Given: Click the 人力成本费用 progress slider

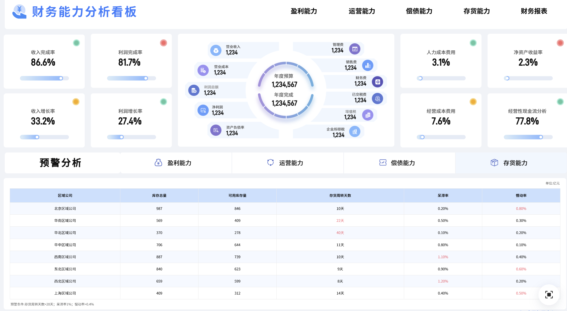Looking at the screenshot, I should coord(441,78).
